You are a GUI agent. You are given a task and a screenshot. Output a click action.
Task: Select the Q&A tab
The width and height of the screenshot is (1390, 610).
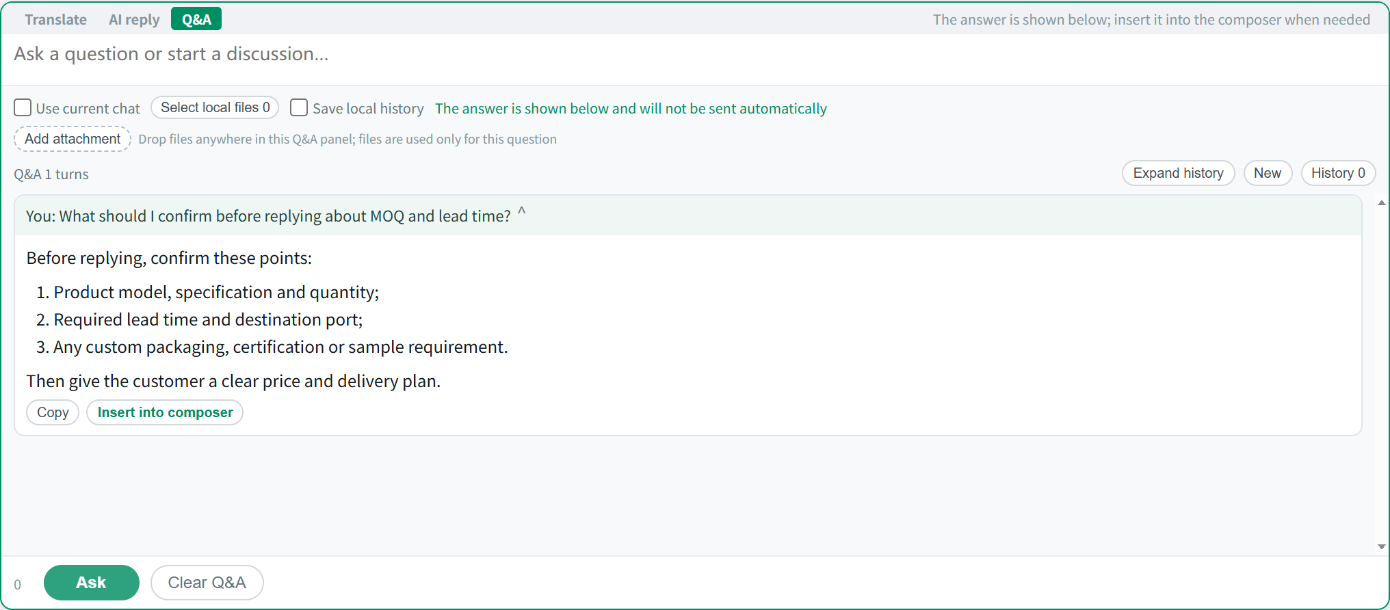pos(196,19)
